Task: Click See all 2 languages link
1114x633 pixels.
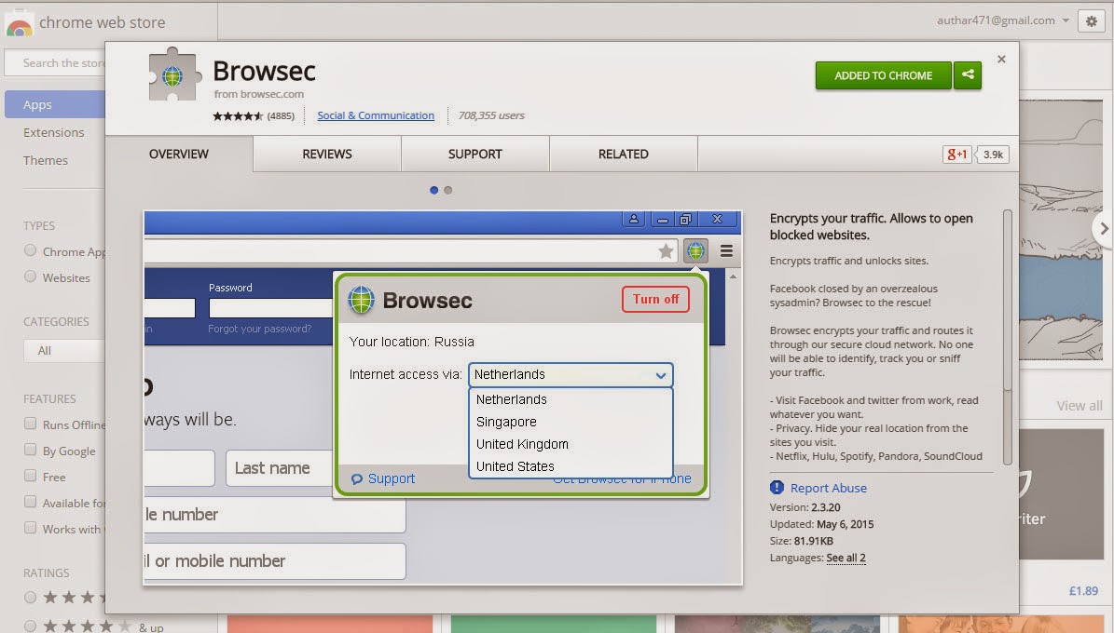Action: pyautogui.click(x=846, y=558)
